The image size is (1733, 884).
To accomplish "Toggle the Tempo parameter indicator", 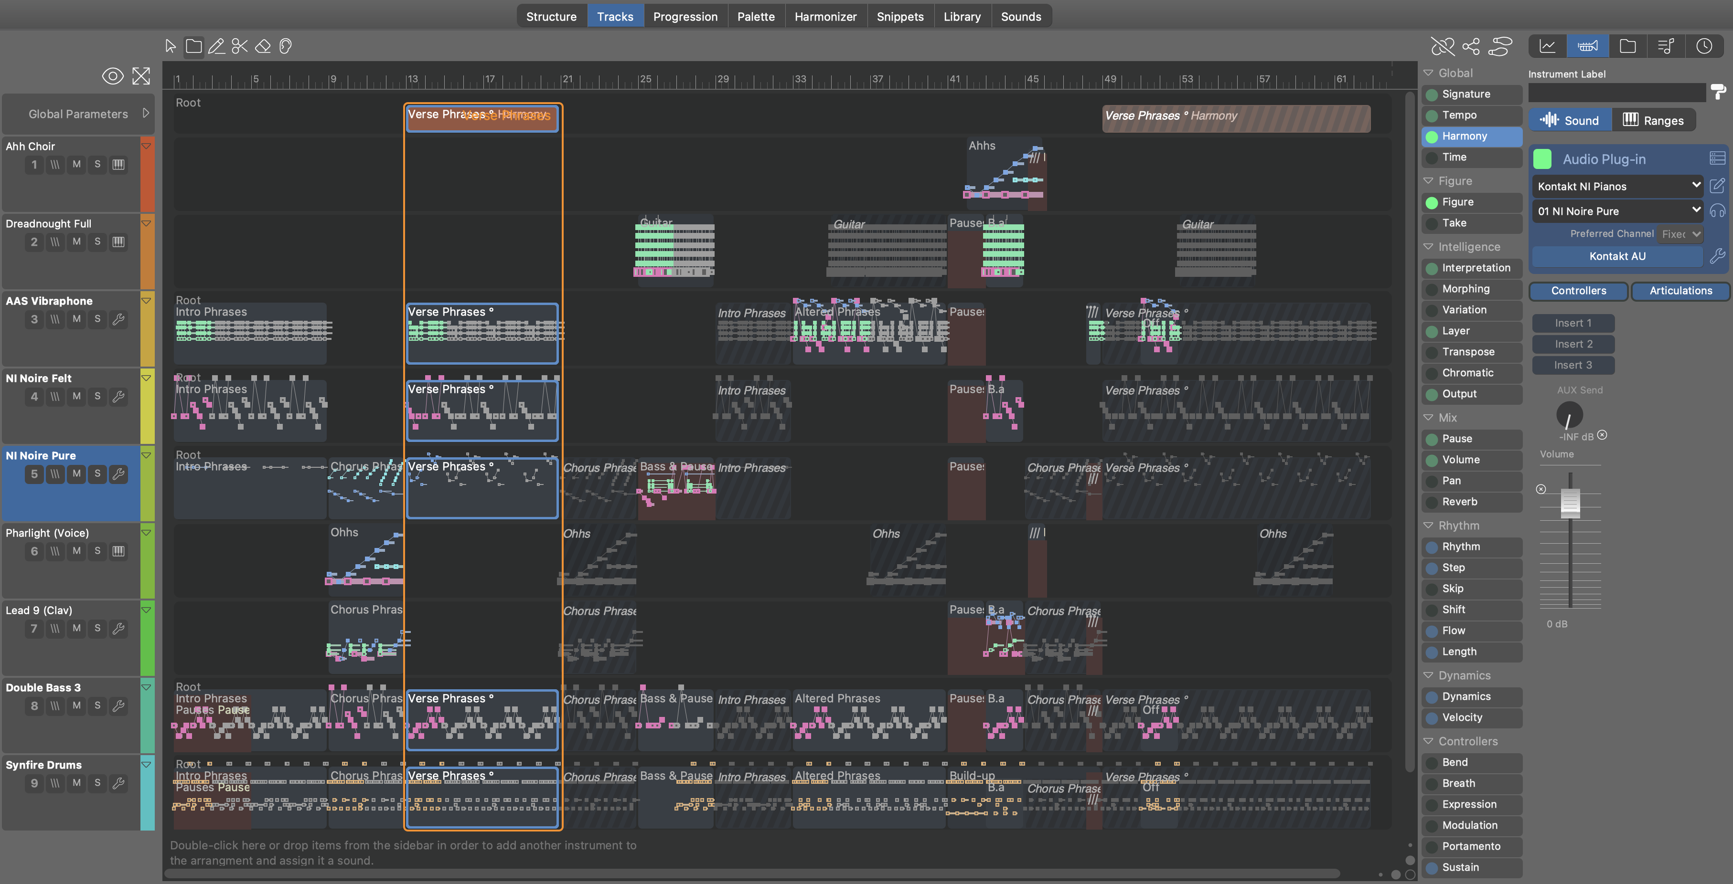I will 1432,116.
